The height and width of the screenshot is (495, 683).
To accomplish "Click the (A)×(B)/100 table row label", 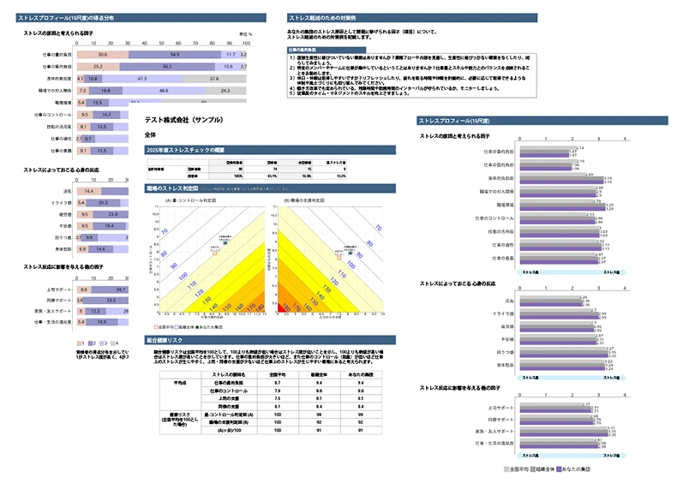I will tap(229, 431).
